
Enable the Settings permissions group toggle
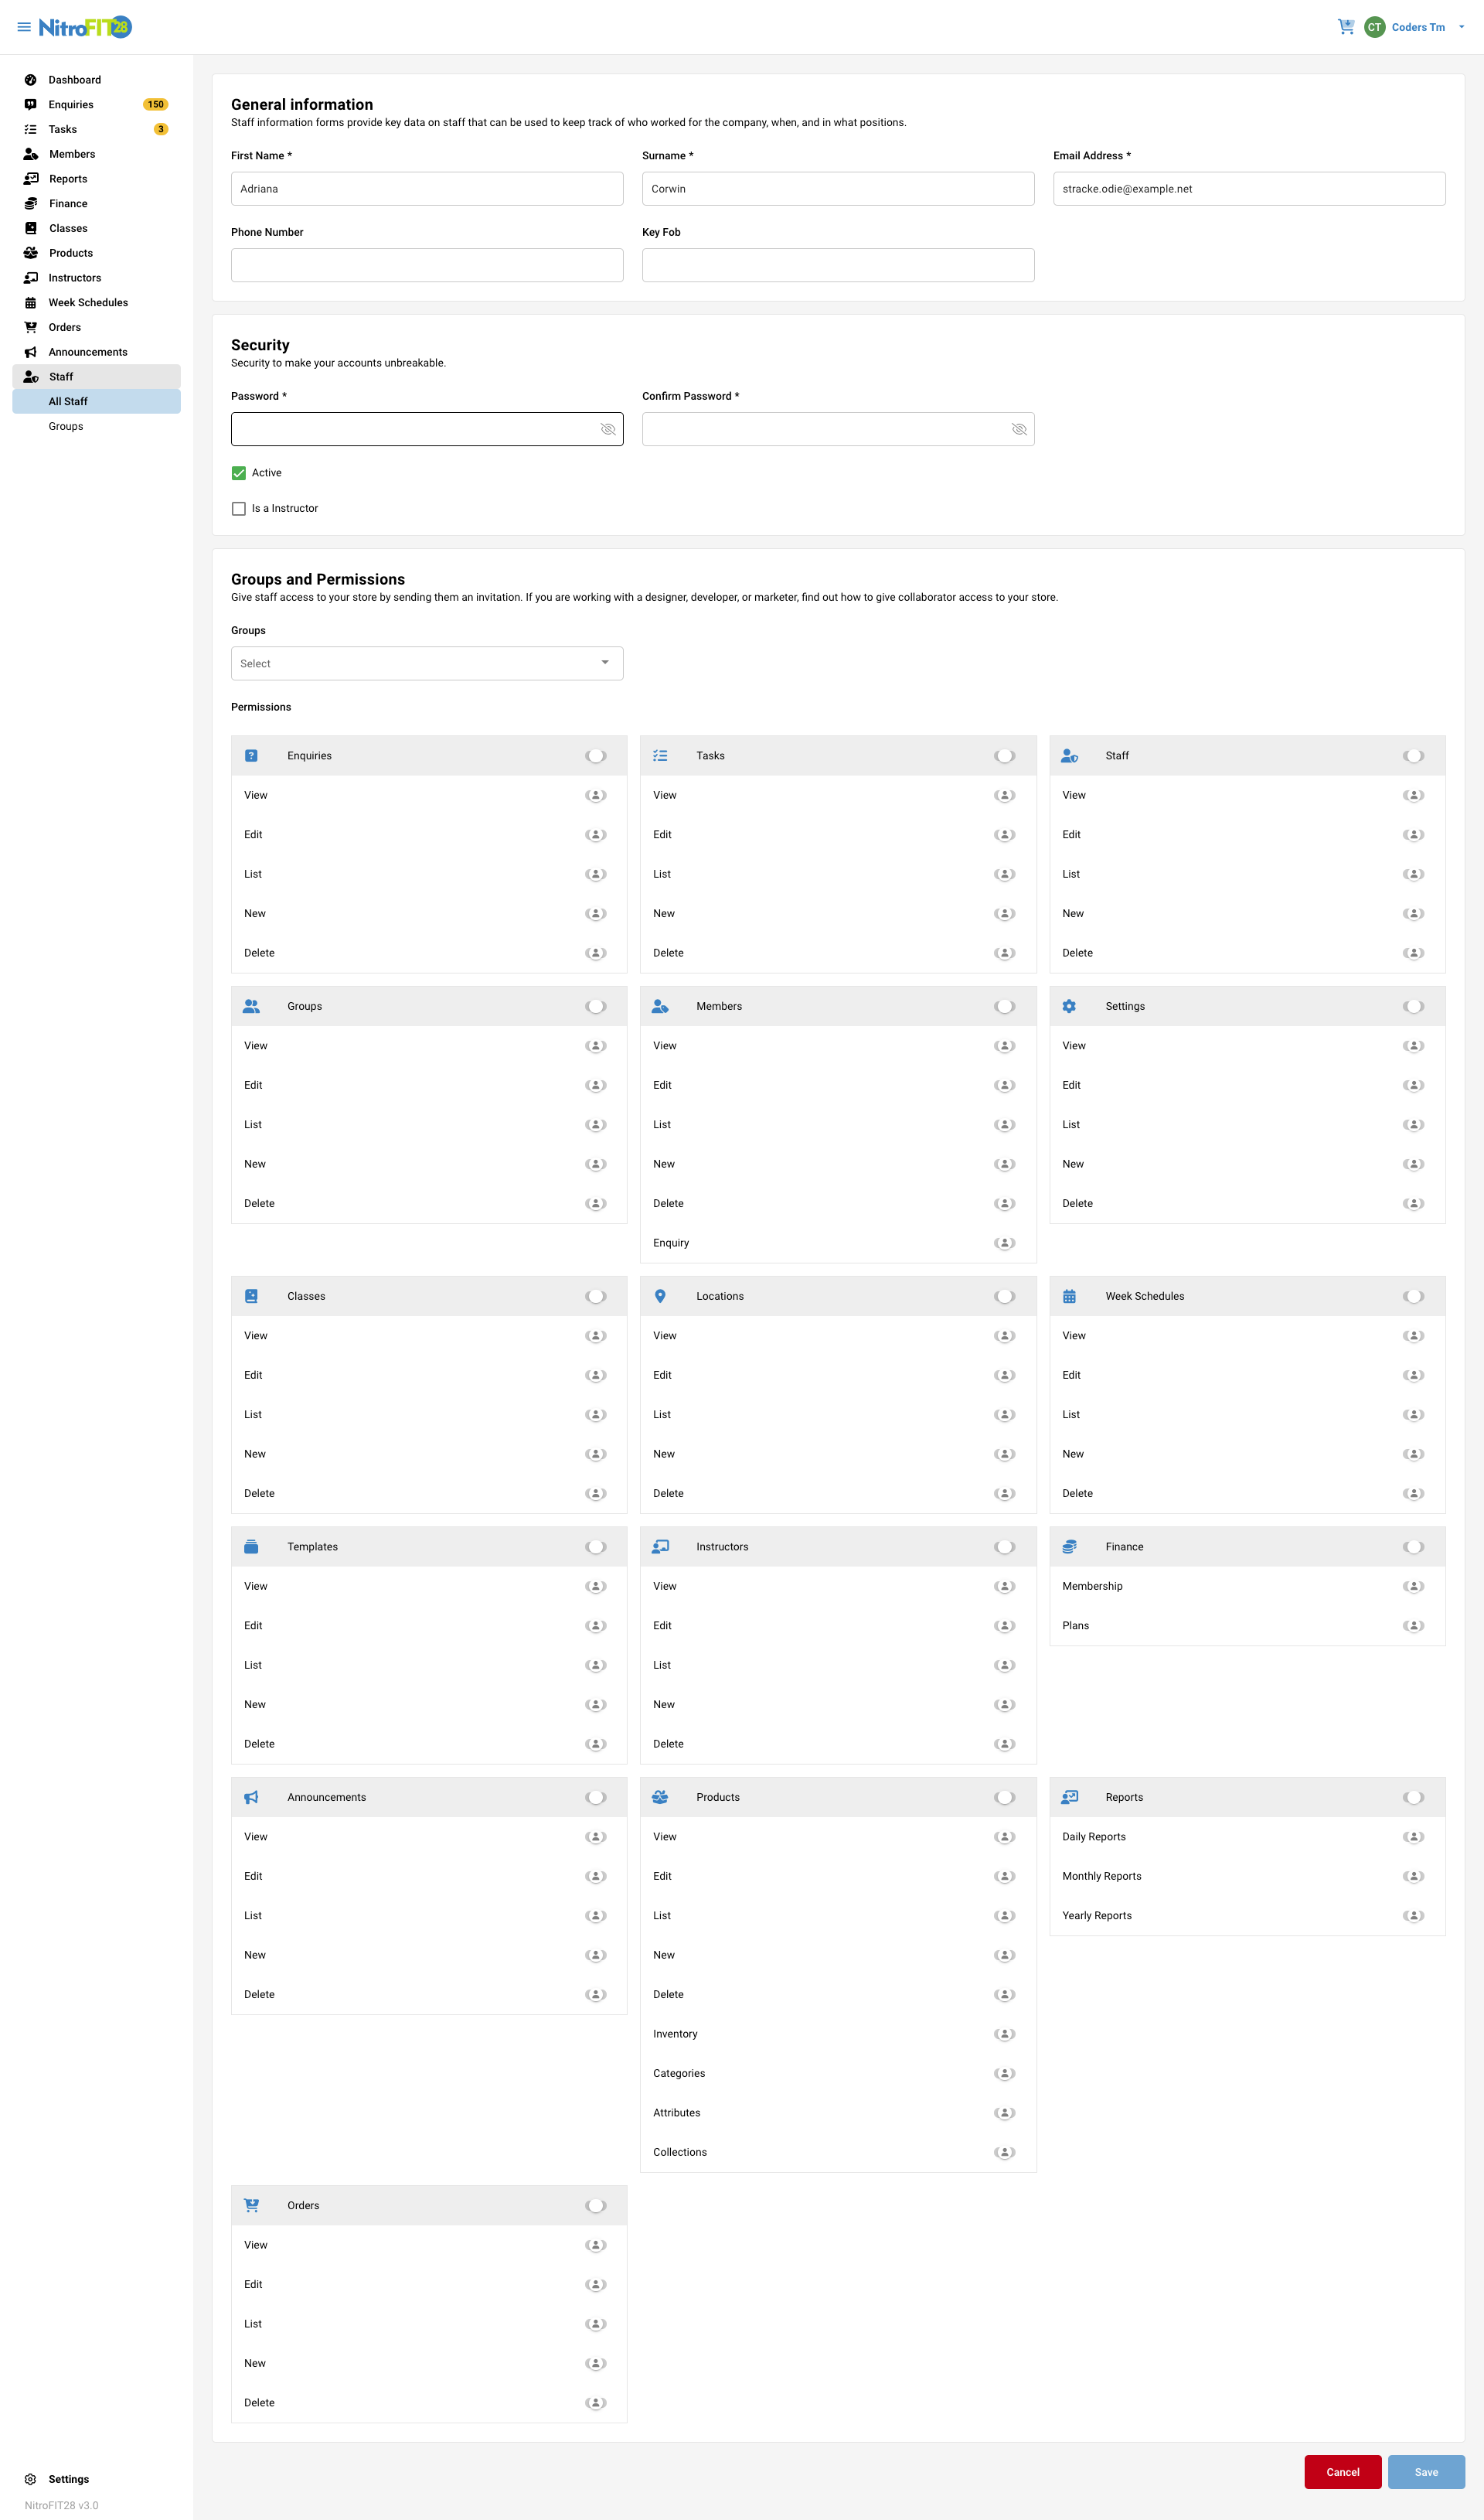coord(1413,1007)
